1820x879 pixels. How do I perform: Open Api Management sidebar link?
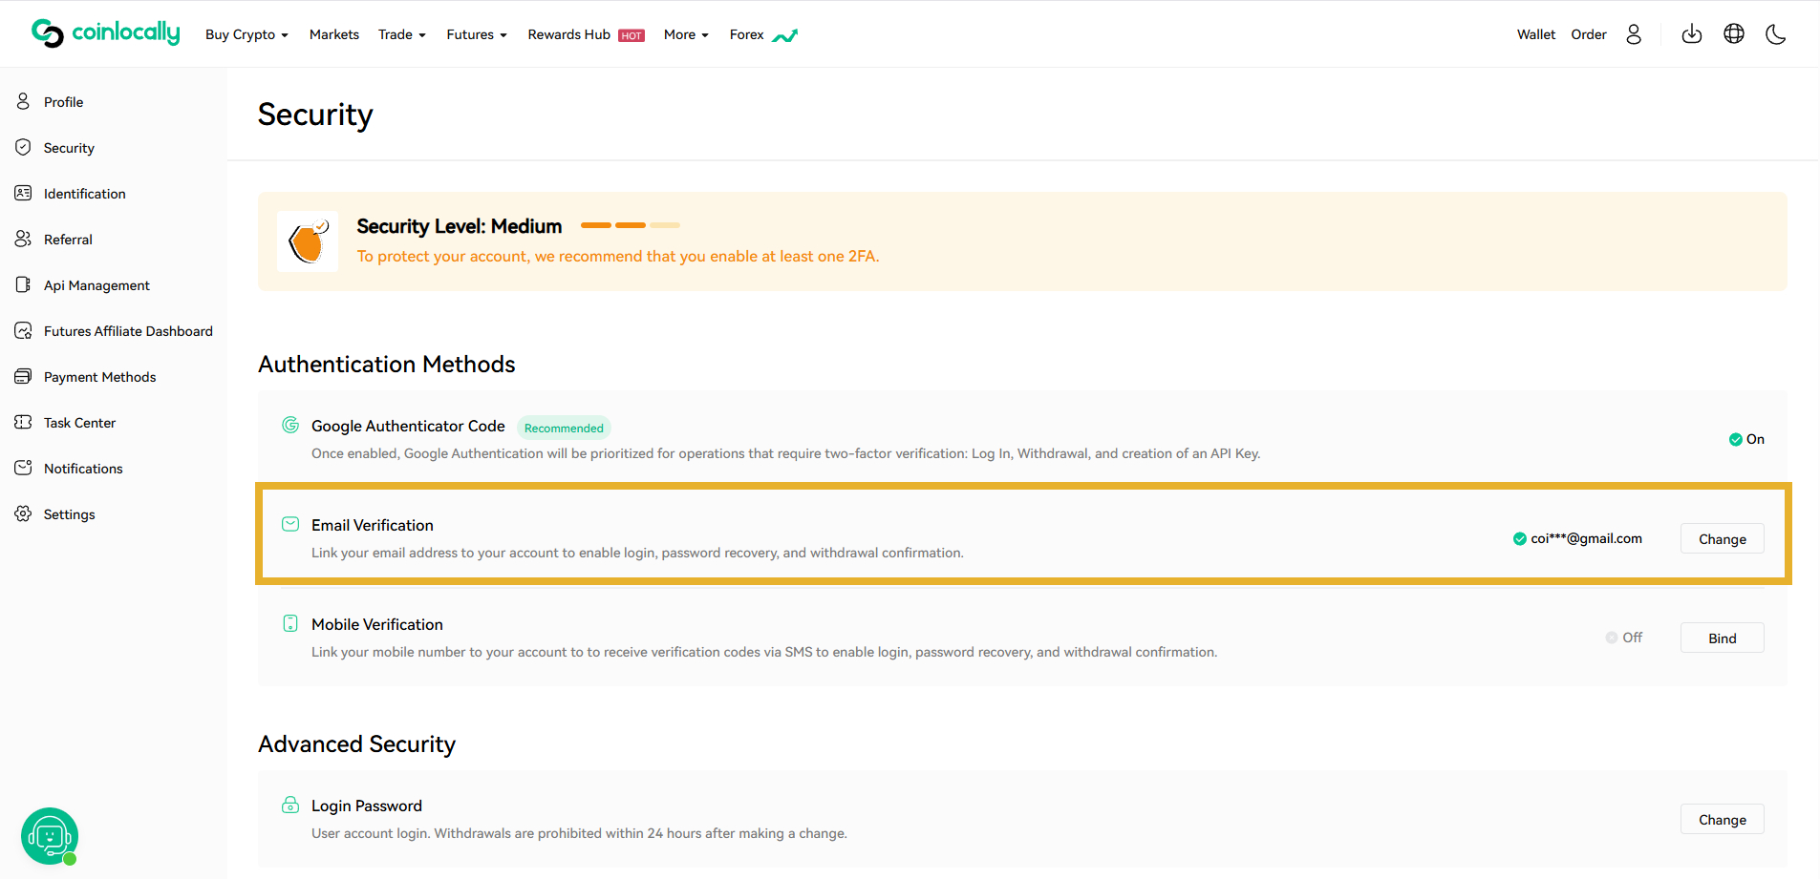pos(96,285)
